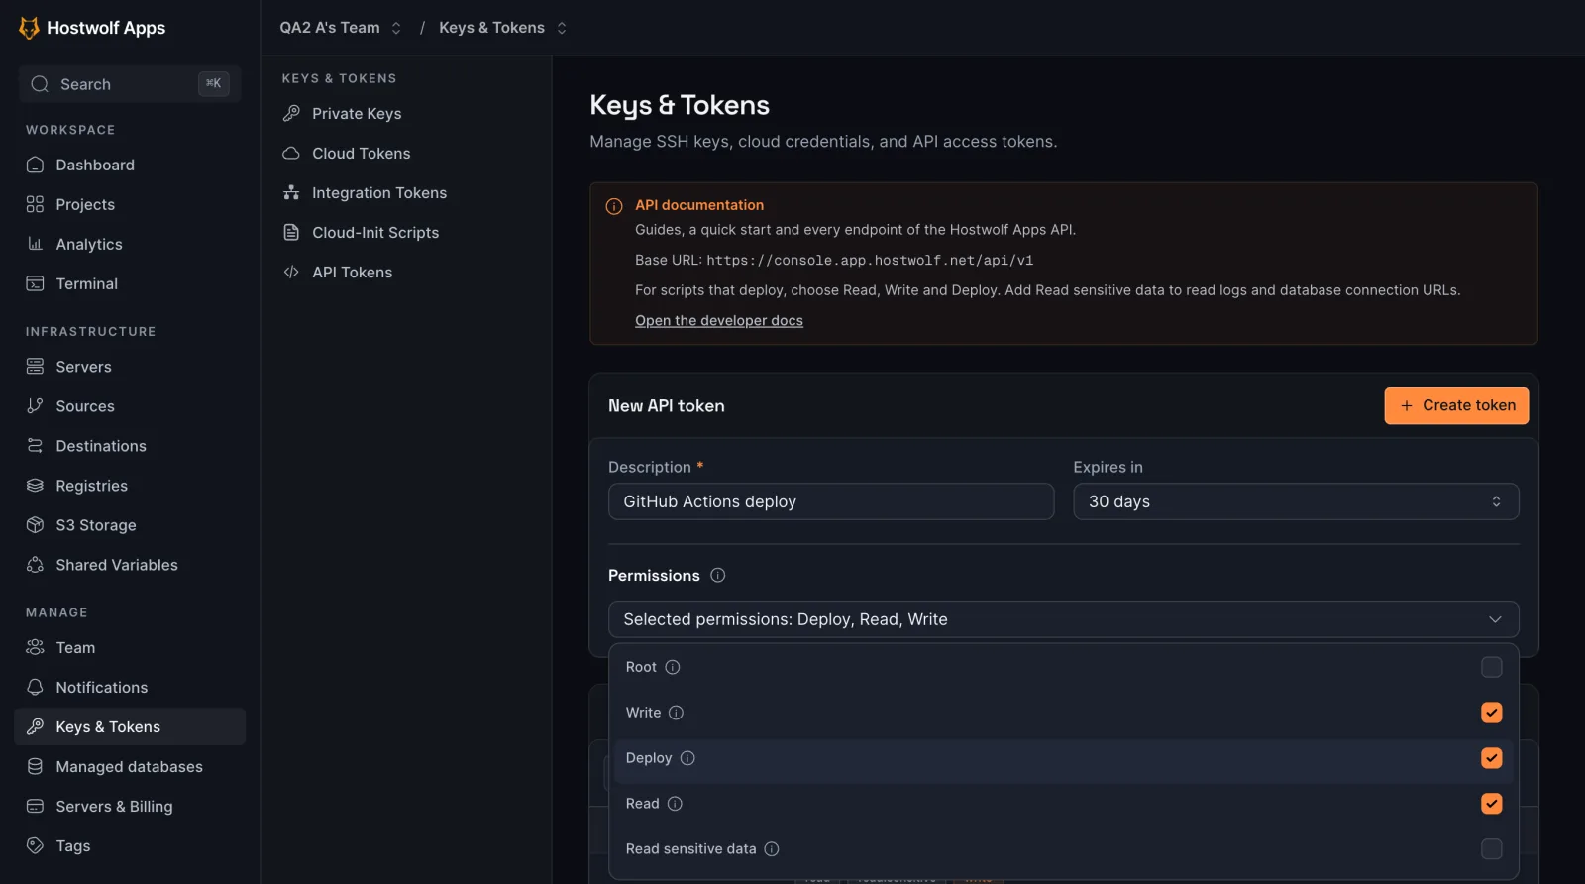This screenshot has width=1585, height=884.
Task: Click the info icon beside Deploy
Action: coord(687,758)
